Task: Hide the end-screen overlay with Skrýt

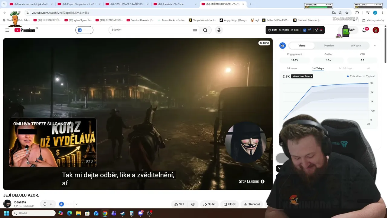Action: pyautogui.click(x=265, y=43)
